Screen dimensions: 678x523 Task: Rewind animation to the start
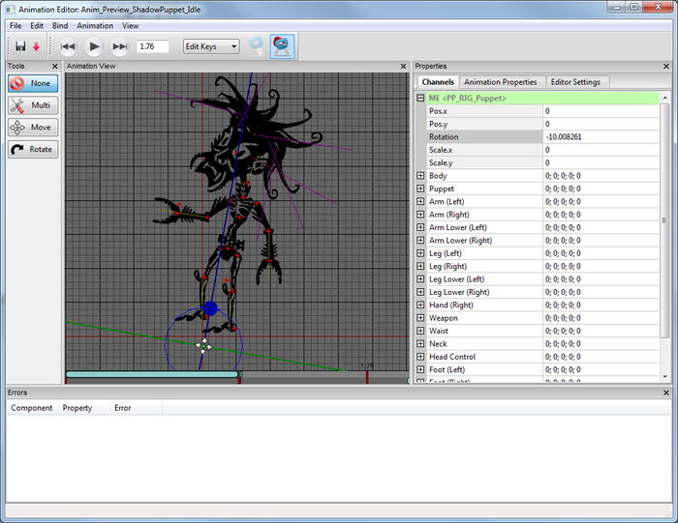[x=68, y=46]
